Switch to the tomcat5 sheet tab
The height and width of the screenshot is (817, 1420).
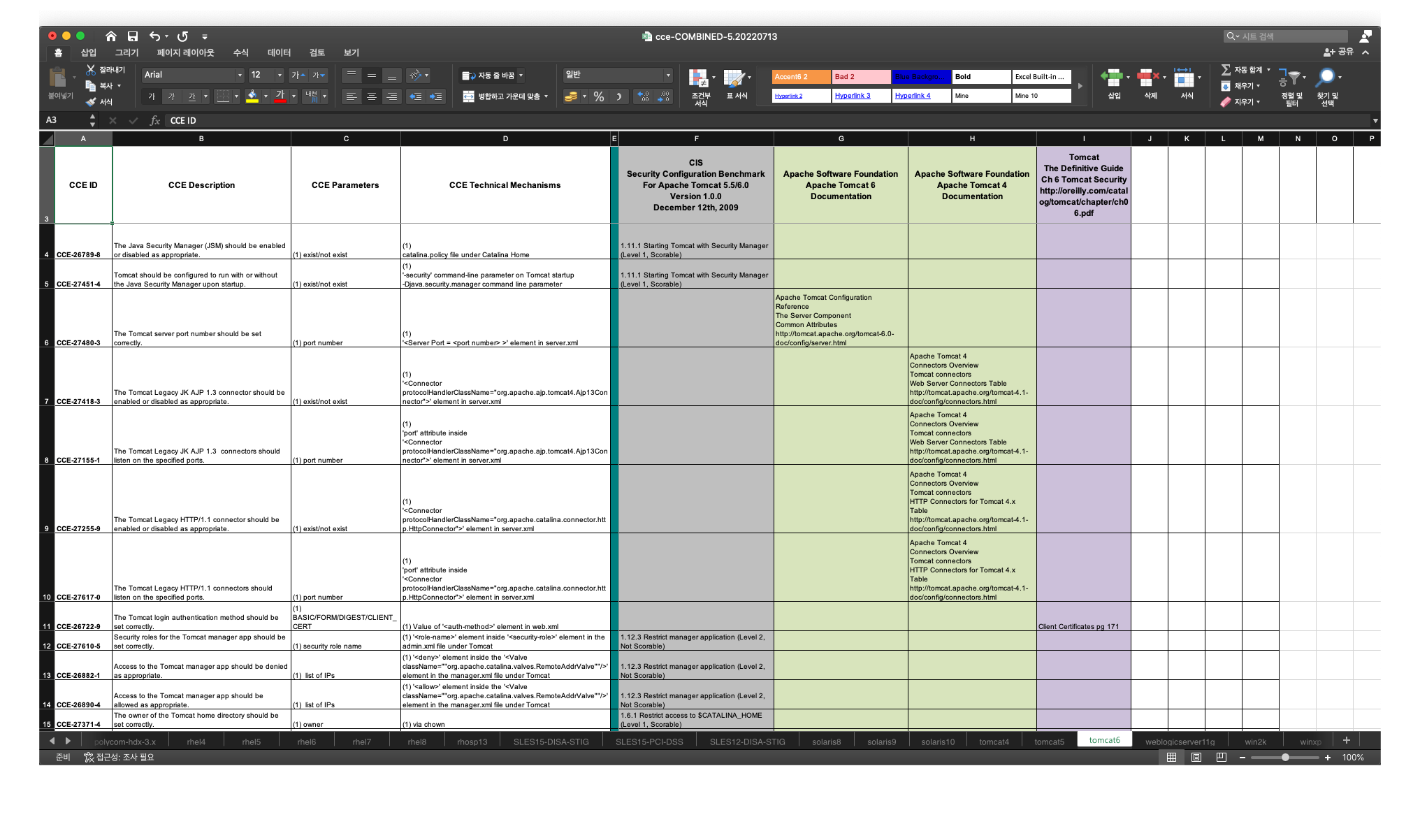tap(1049, 742)
